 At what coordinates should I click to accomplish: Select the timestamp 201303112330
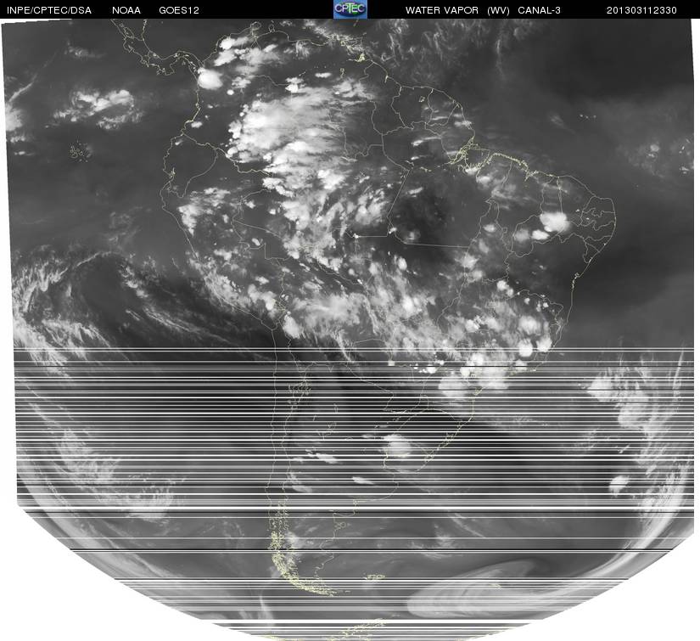(641, 10)
